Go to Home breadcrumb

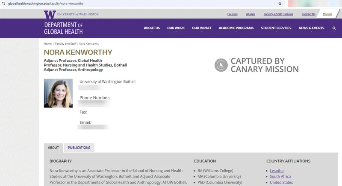47,44
